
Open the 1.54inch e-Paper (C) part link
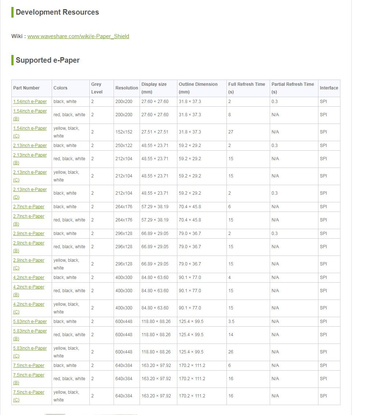click(x=30, y=128)
